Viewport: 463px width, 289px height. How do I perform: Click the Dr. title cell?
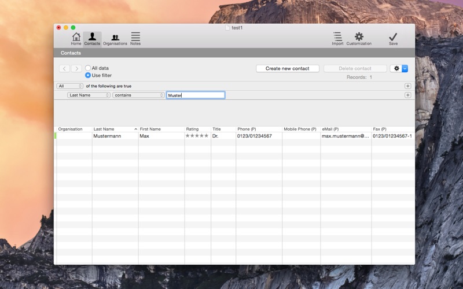click(x=223, y=136)
